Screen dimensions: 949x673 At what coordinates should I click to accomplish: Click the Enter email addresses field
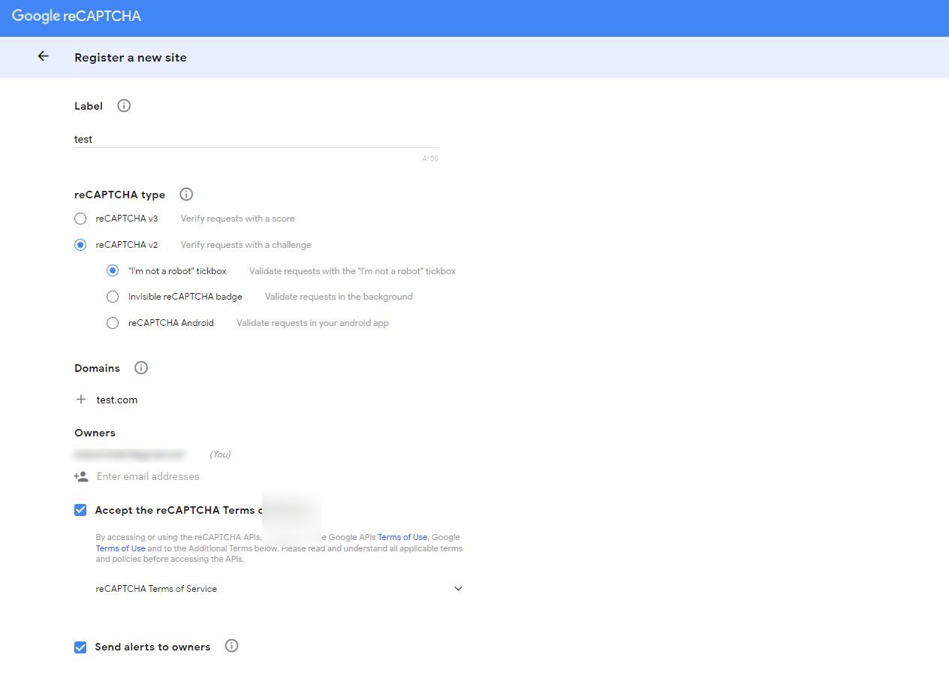coord(148,476)
